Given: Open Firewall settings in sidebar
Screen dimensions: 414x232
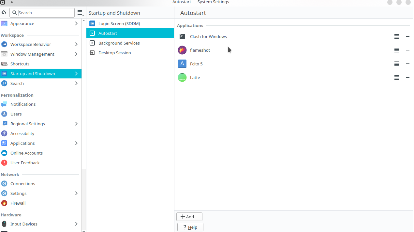Looking at the screenshot, I should tap(18, 203).
